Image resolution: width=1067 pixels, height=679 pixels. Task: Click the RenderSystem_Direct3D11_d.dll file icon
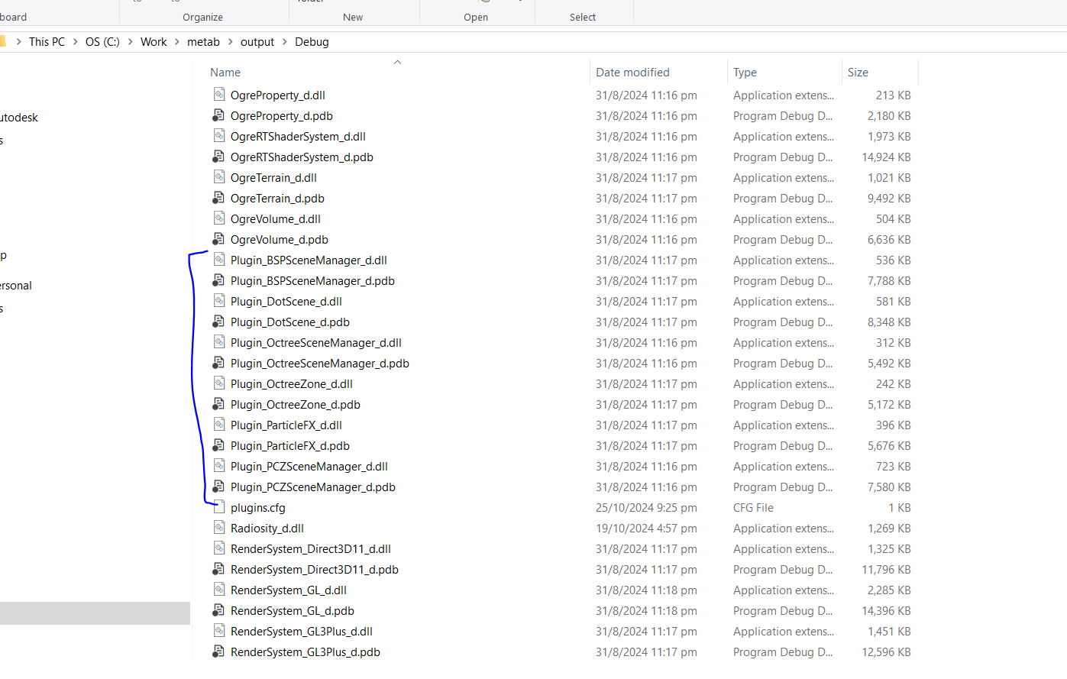(218, 548)
